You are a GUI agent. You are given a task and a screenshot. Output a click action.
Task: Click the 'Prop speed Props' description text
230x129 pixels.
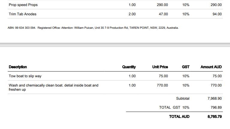click(x=23, y=5)
